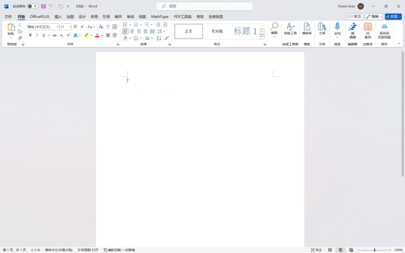405x253 pixels.
Task: Open the bullet list dropdown arrow
Action: 130,25
